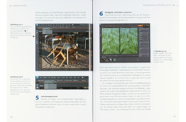This screenshot has width=186, height=122.
Task: Open the workspace layout dropdown in the chairs screenshot
Action: pyautogui.click(x=73, y=25)
